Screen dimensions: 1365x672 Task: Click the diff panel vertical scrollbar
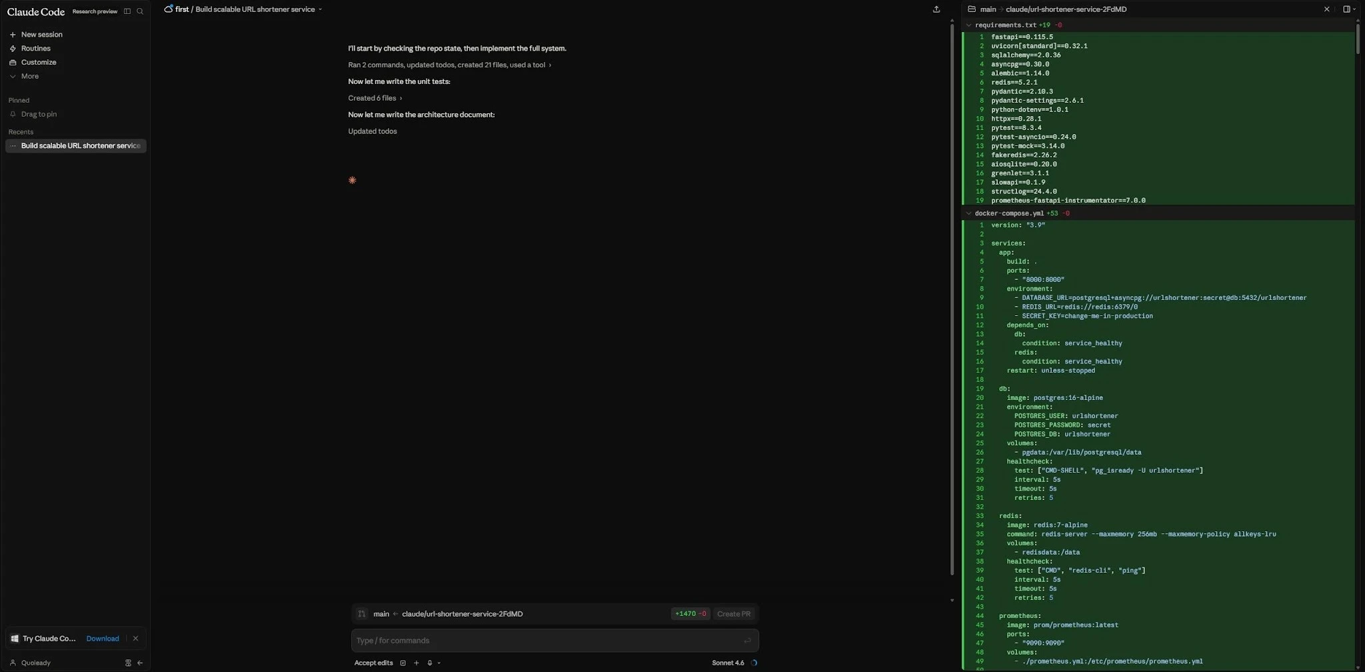coord(1357,37)
